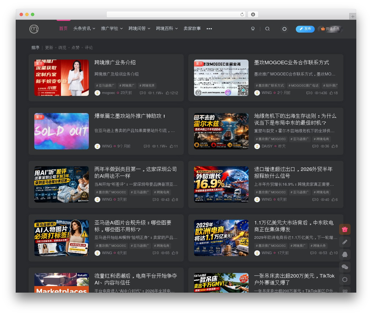
Task: Click the #MOGOEC推广电话 tag
Action: [303, 85]
